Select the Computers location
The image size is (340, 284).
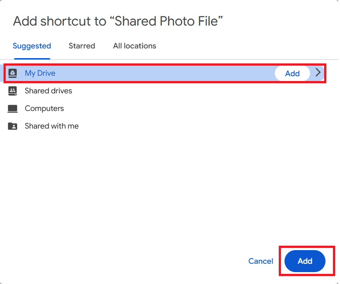click(x=44, y=108)
